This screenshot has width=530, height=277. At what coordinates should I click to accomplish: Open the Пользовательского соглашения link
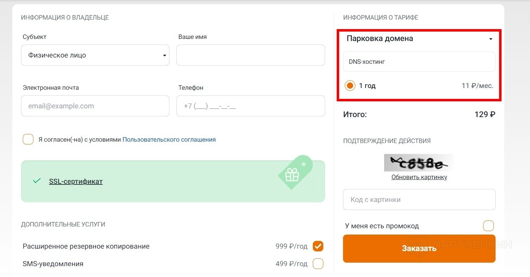169,140
